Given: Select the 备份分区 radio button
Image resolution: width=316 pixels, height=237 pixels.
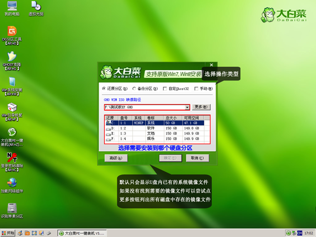Looking at the screenshot, I should point(134,89).
